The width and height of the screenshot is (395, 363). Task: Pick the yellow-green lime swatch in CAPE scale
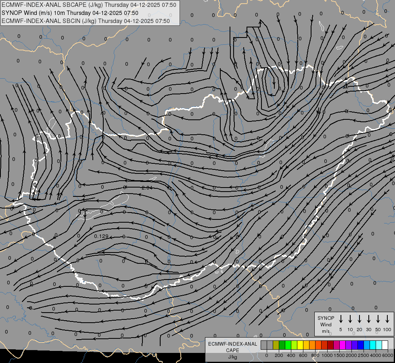(x=294, y=345)
